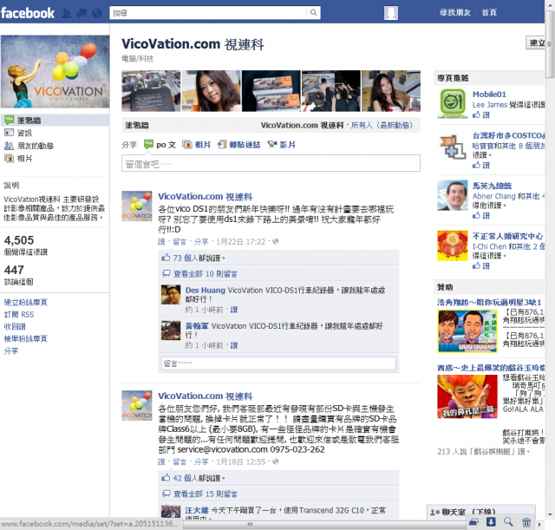Screen dimensions: 555x530
Task: Click 查看全部 15 則留言 link
Action: (206, 494)
